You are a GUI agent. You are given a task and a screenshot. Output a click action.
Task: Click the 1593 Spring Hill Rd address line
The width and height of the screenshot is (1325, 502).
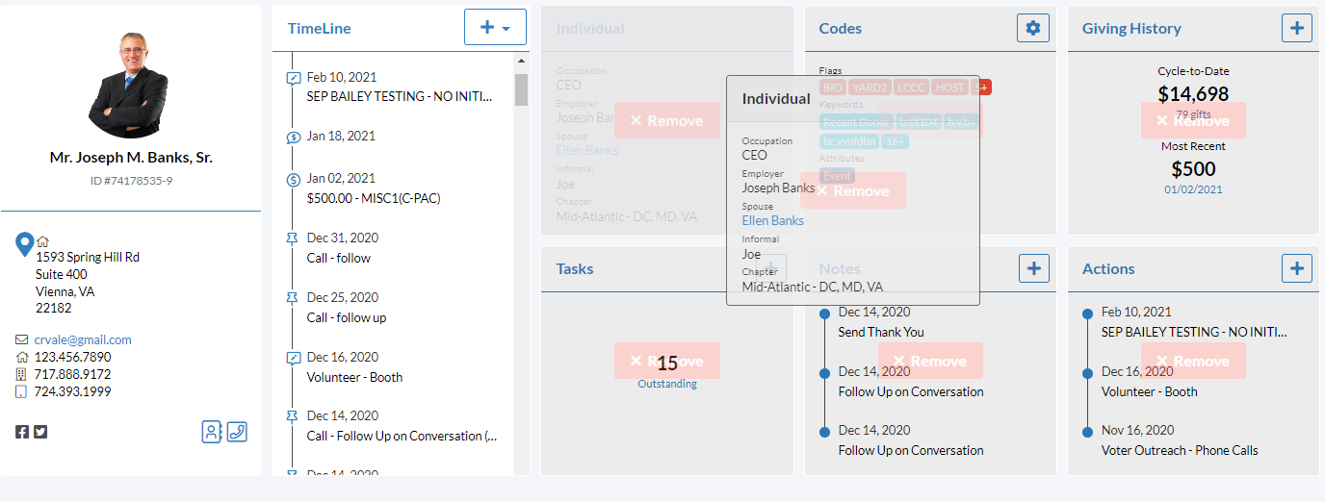coord(88,257)
